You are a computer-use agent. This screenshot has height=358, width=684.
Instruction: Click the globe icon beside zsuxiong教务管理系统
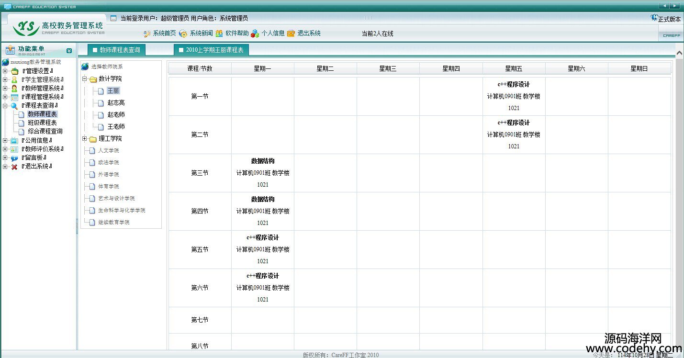pyautogui.click(x=5, y=62)
